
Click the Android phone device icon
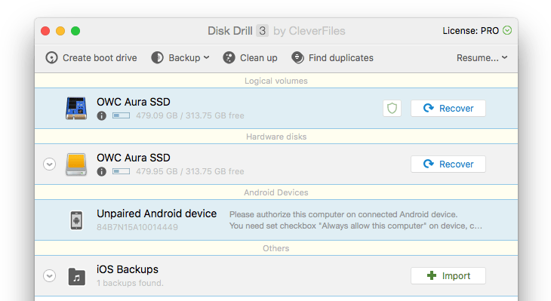point(76,220)
